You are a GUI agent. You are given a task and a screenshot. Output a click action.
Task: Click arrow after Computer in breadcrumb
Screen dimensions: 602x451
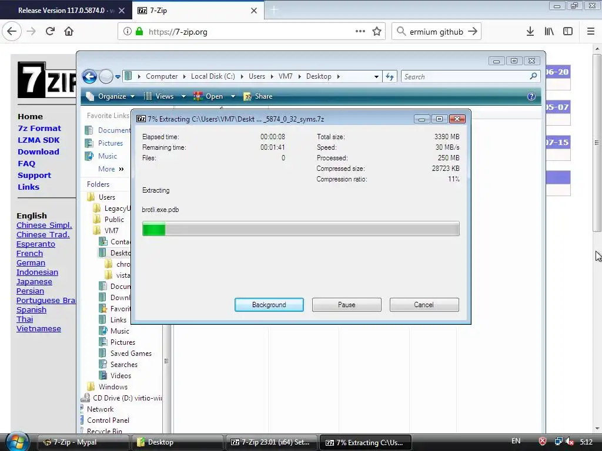coord(185,76)
